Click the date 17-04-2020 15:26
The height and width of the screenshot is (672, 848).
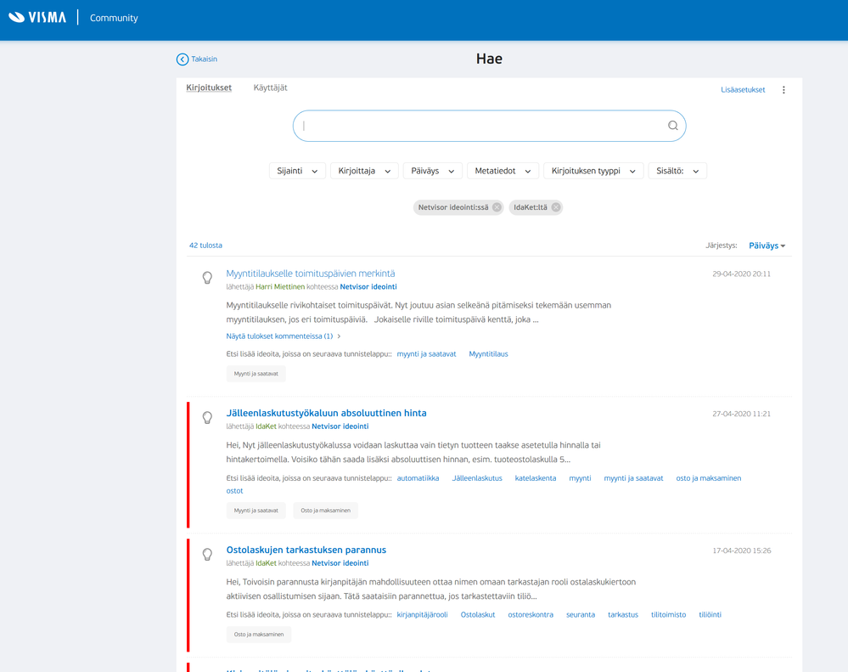tap(741, 551)
